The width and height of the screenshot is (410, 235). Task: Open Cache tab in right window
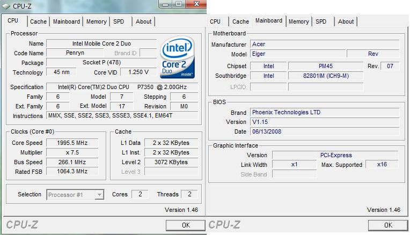point(240,21)
